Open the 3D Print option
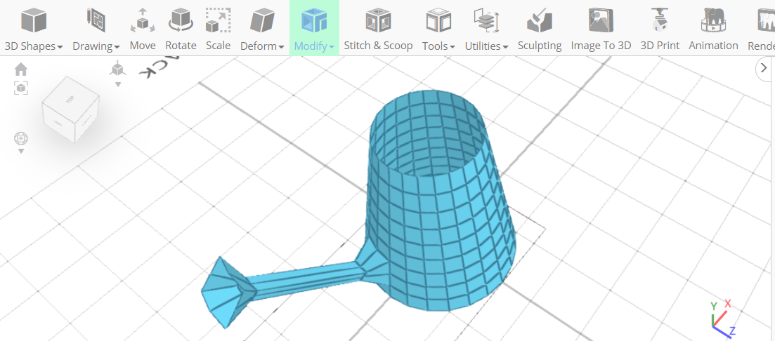 (660, 28)
